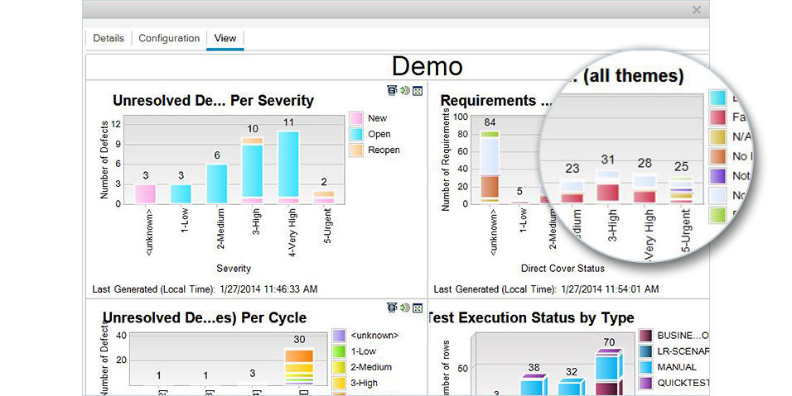Select the View tab

225,38
